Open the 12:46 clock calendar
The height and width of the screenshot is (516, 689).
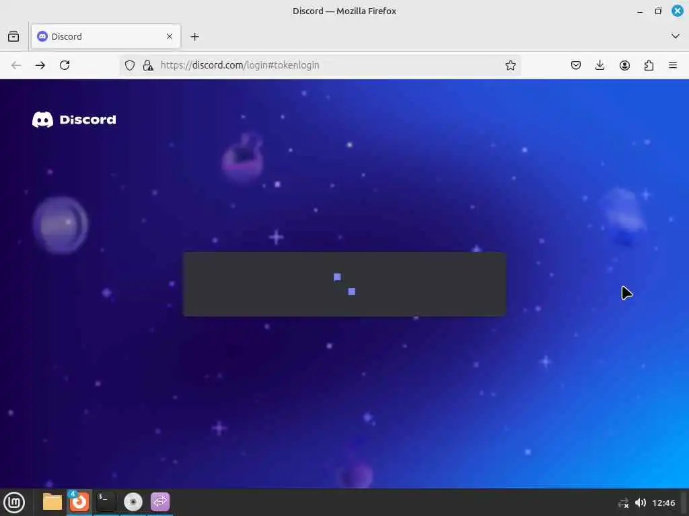click(663, 503)
